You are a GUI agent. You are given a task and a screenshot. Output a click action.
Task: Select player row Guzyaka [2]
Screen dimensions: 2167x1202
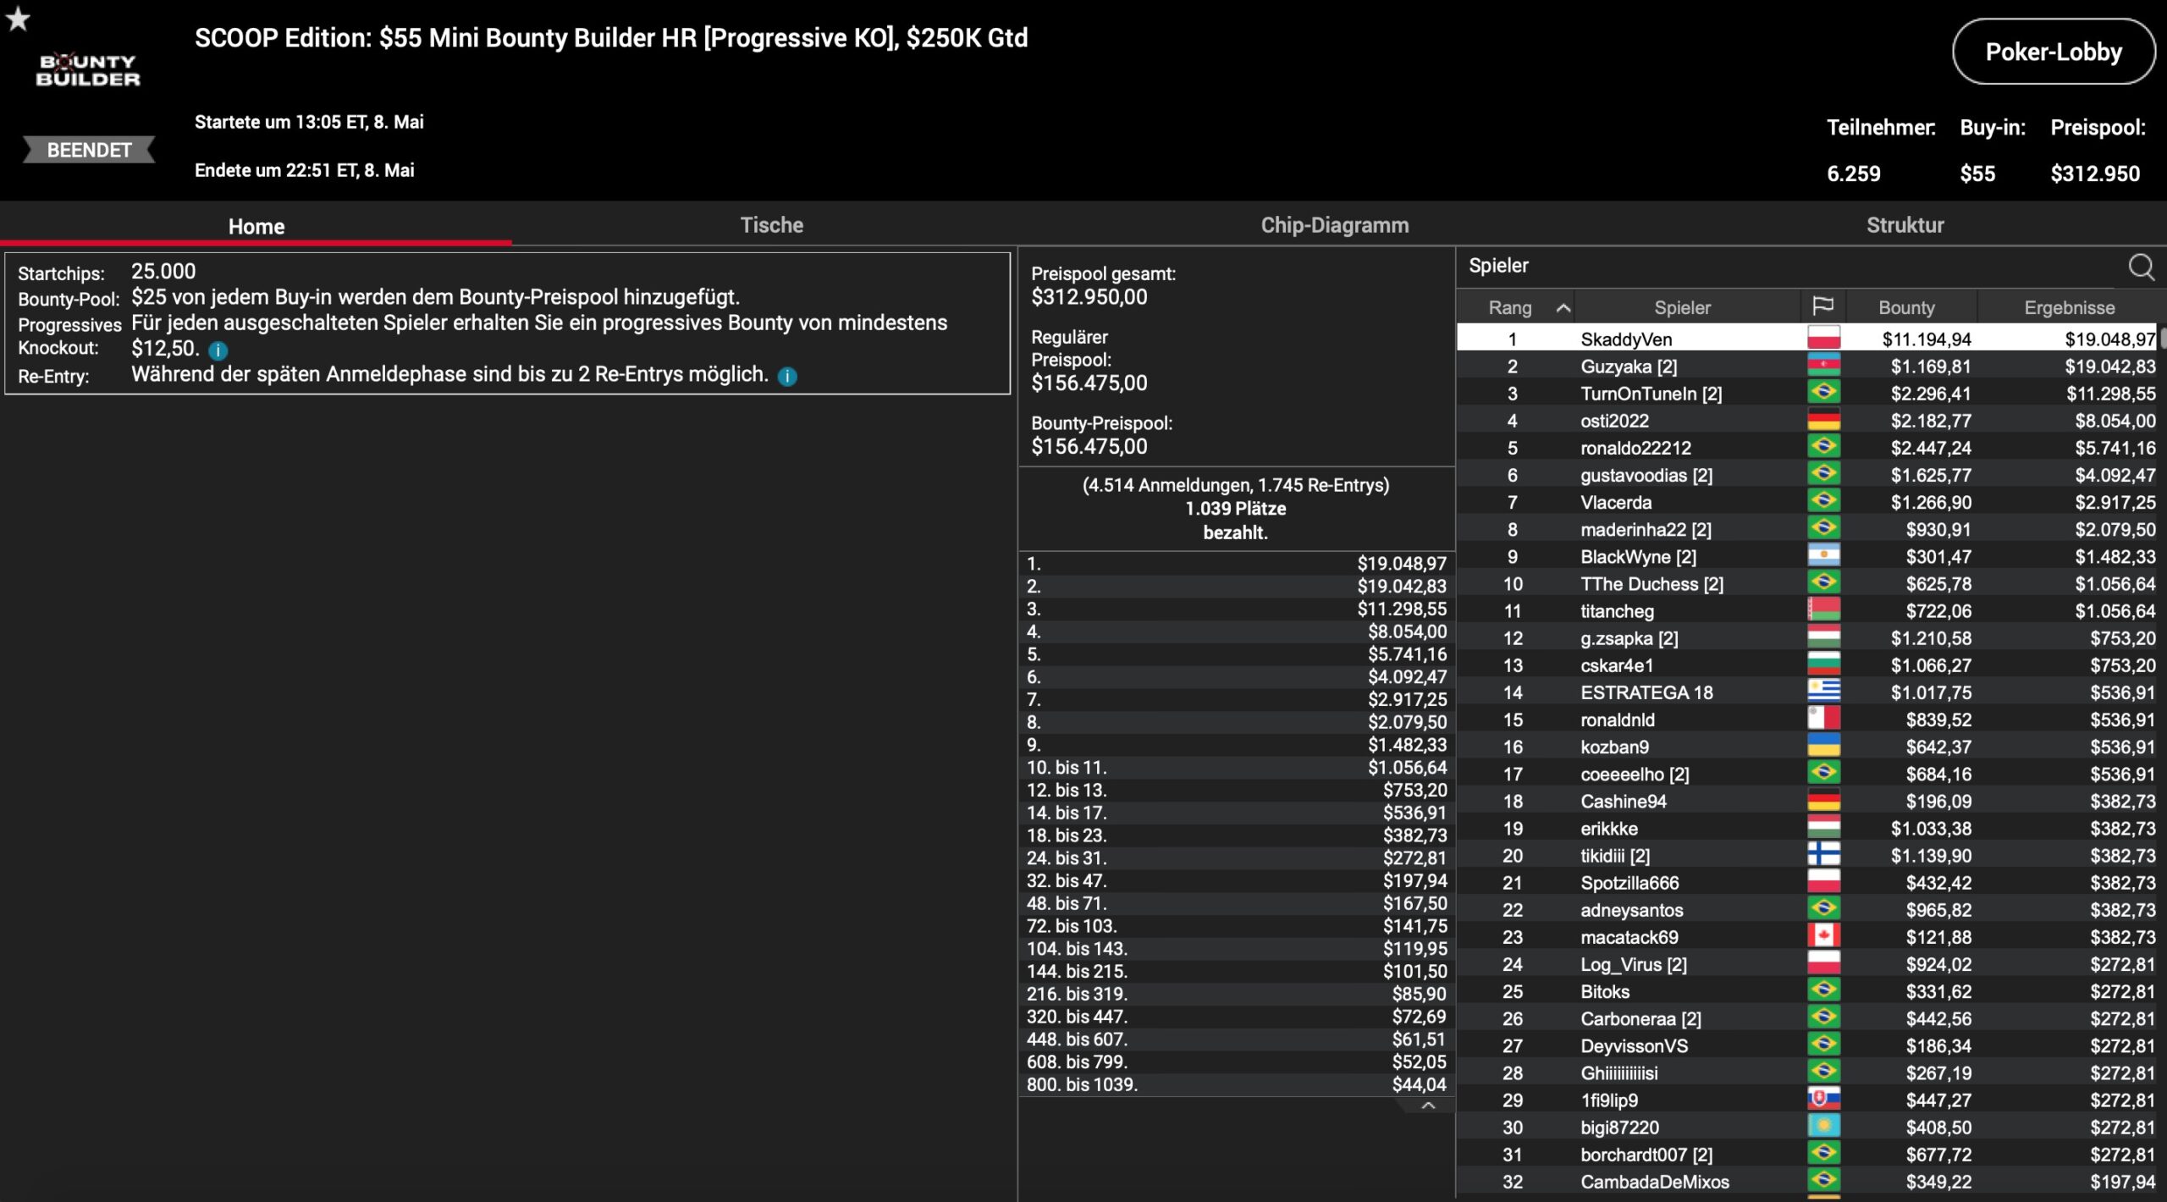pos(1629,367)
